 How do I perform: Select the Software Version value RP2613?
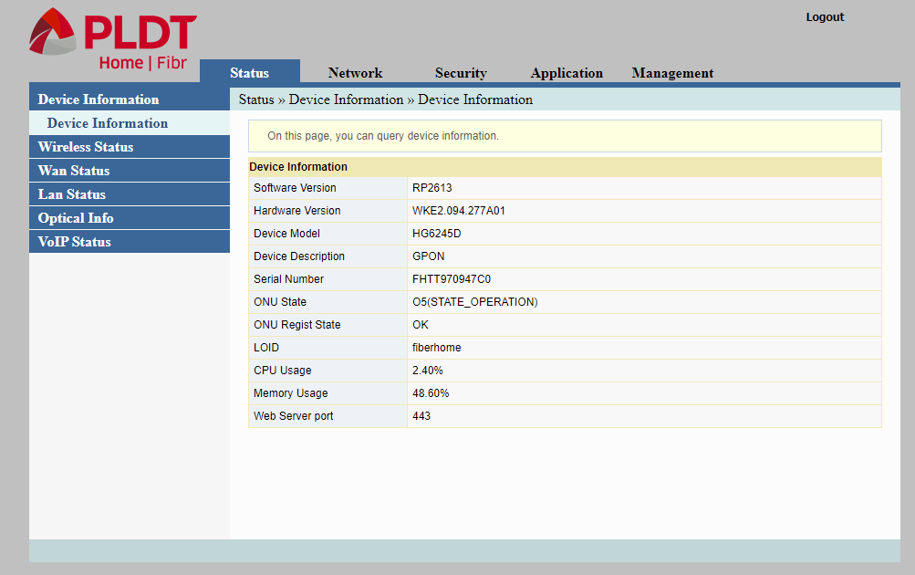[x=430, y=187]
